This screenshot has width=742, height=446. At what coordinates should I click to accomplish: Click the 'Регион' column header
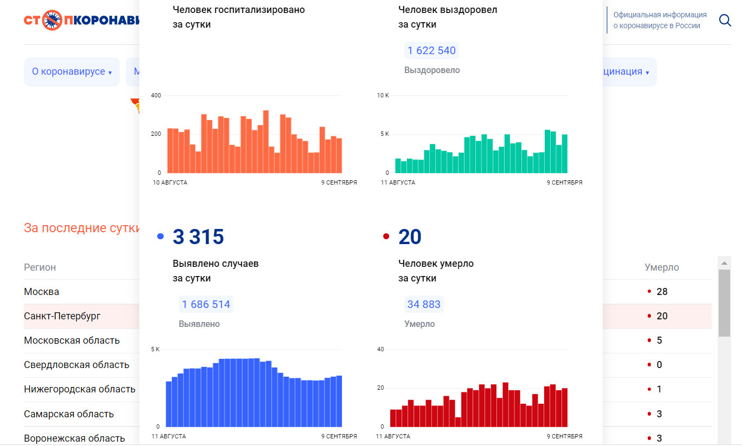(x=40, y=267)
